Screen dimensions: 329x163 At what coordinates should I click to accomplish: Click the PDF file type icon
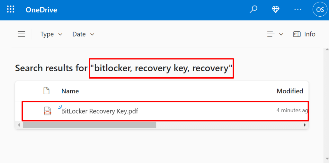click(47, 111)
